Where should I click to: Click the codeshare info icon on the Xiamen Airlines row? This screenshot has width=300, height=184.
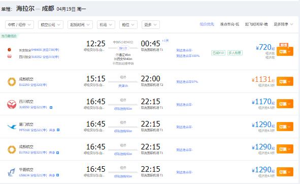[58, 130]
